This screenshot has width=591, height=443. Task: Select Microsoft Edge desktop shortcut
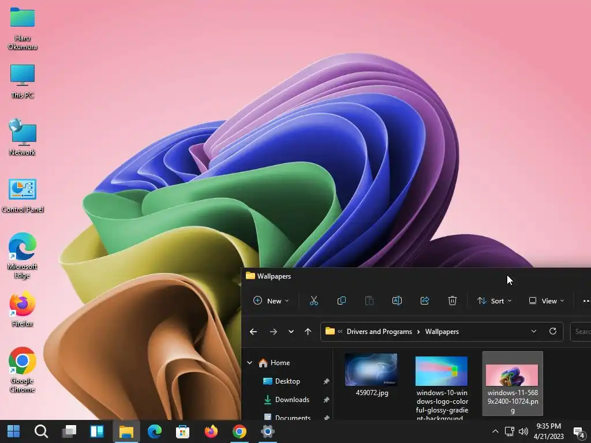click(x=23, y=256)
